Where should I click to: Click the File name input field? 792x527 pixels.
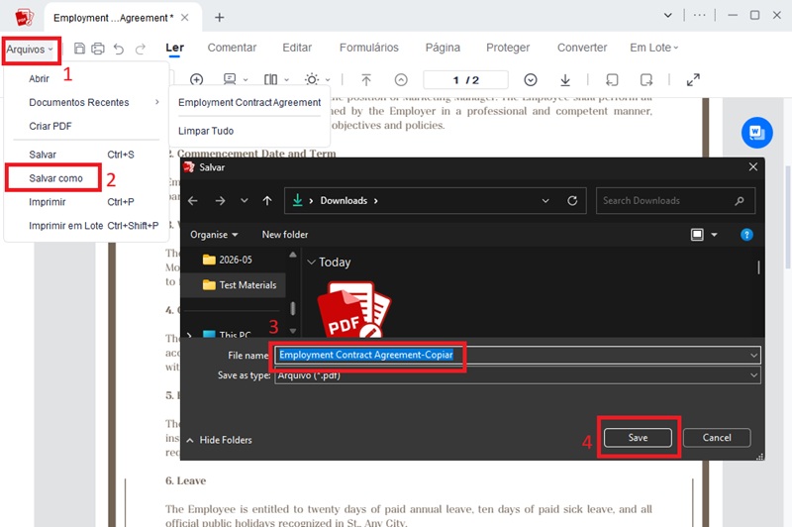[517, 356]
